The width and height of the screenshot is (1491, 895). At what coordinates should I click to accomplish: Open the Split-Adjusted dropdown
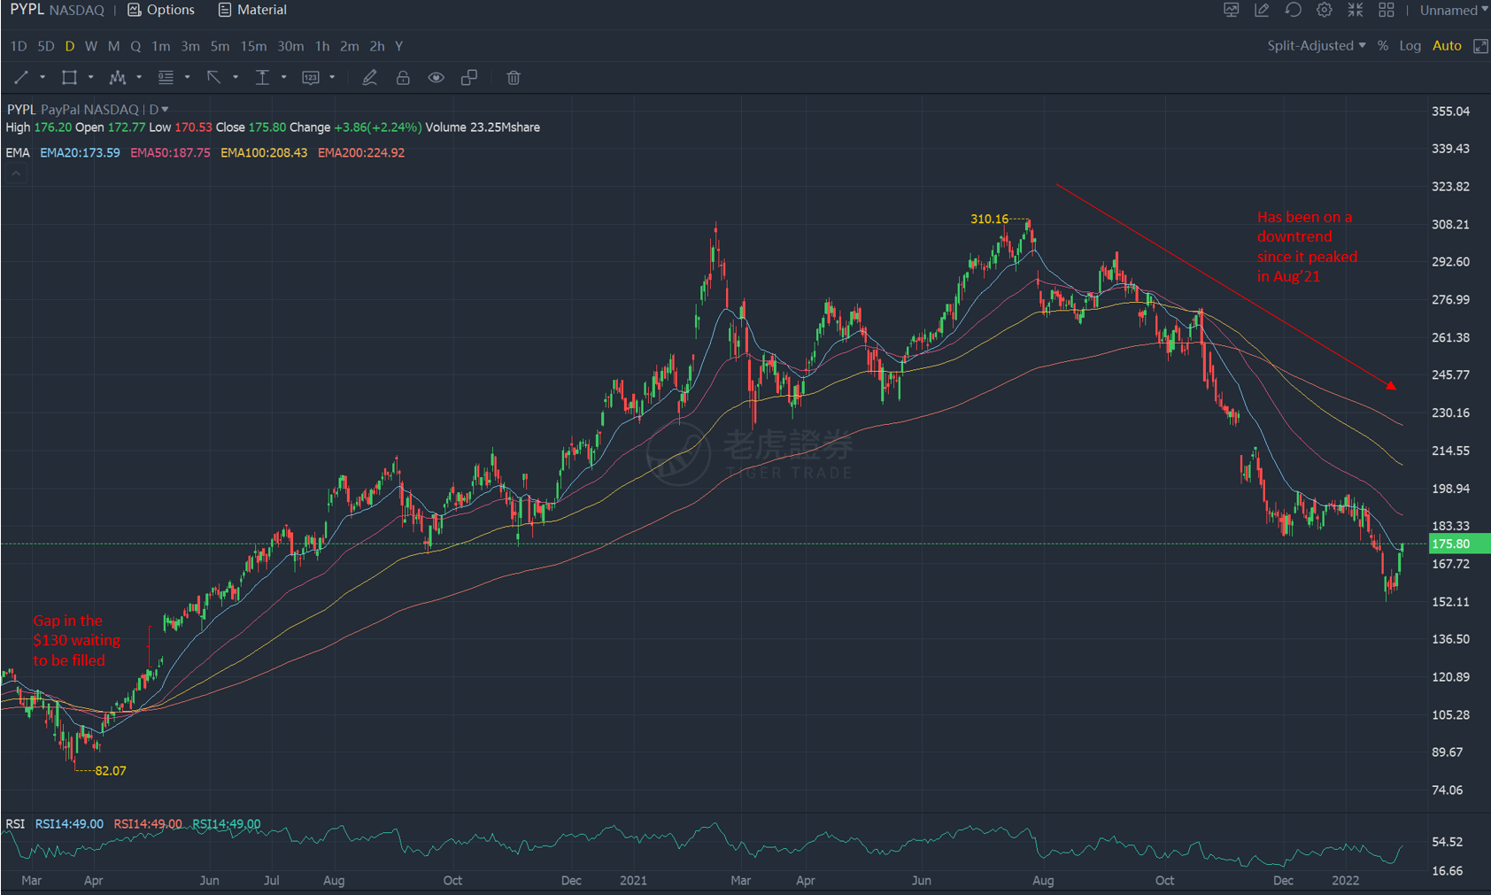1316,46
